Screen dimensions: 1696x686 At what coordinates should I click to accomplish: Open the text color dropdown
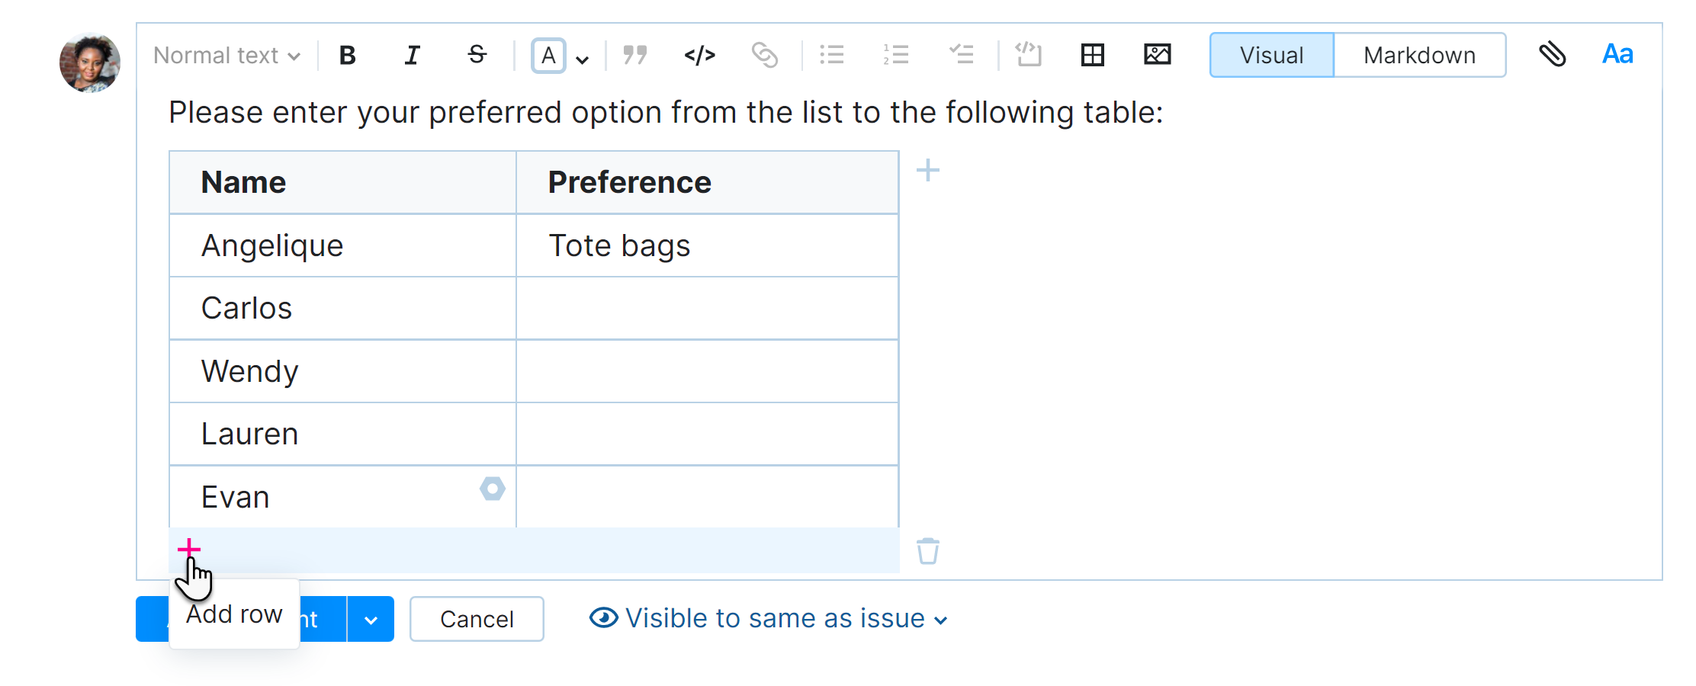click(x=582, y=58)
